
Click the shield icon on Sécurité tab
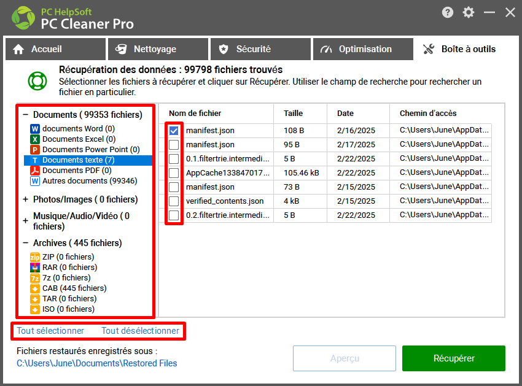(224, 49)
